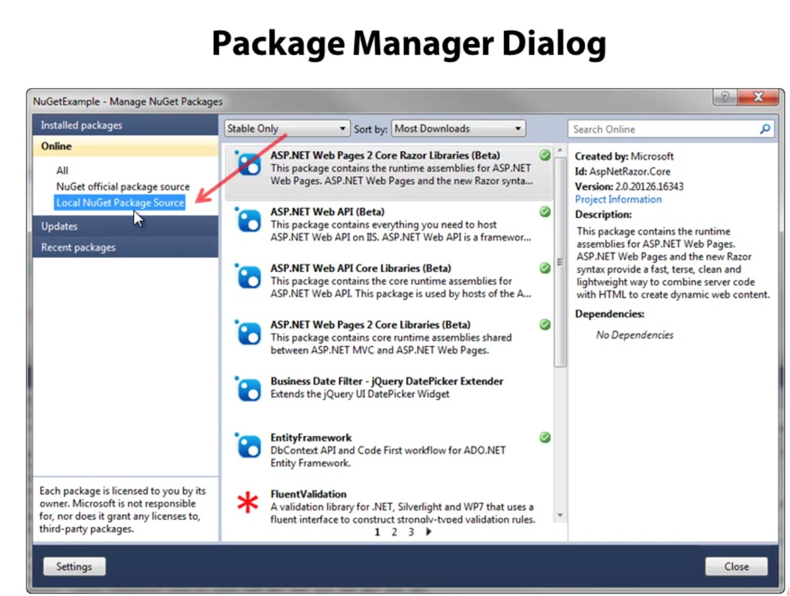
Task: Expand the Installed packages section
Action: (x=126, y=125)
